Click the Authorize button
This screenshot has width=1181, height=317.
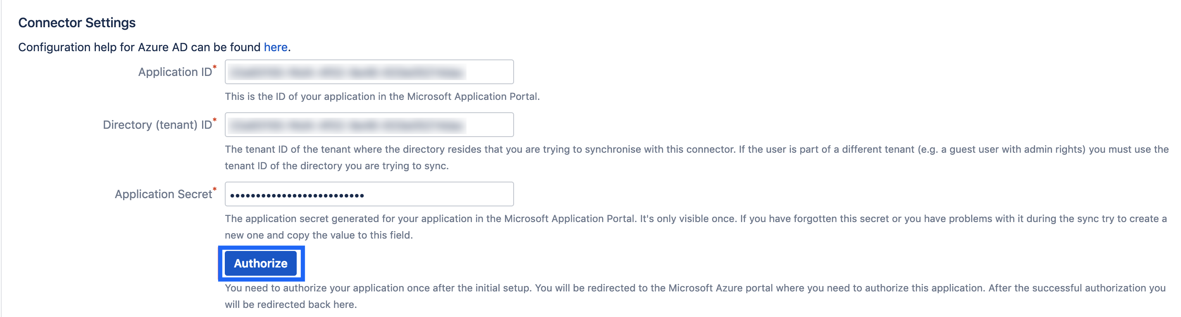point(260,263)
